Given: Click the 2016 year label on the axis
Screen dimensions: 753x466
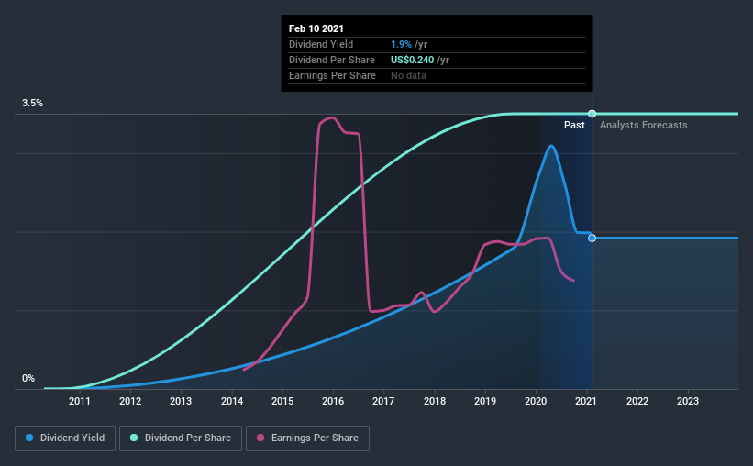Looking at the screenshot, I should [333, 401].
